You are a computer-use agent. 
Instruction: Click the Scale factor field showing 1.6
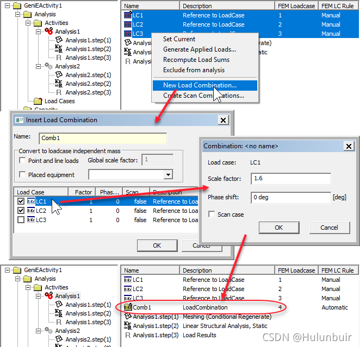tap(291, 179)
